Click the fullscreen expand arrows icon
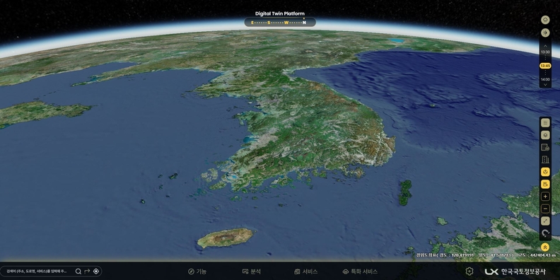Image resolution: width=560 pixels, height=280 pixels. coord(545,221)
